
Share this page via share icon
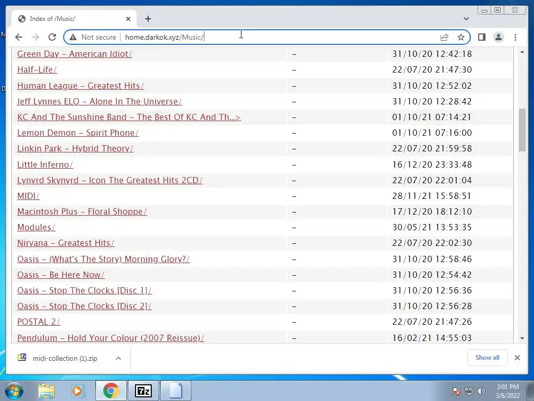point(444,37)
